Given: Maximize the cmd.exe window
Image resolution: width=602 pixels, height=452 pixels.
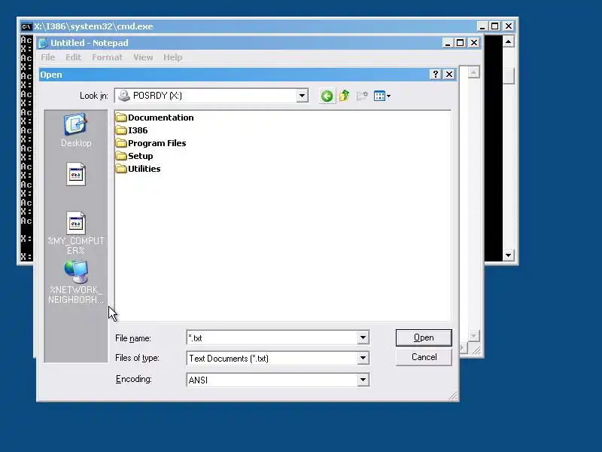Looking at the screenshot, I should point(495,26).
